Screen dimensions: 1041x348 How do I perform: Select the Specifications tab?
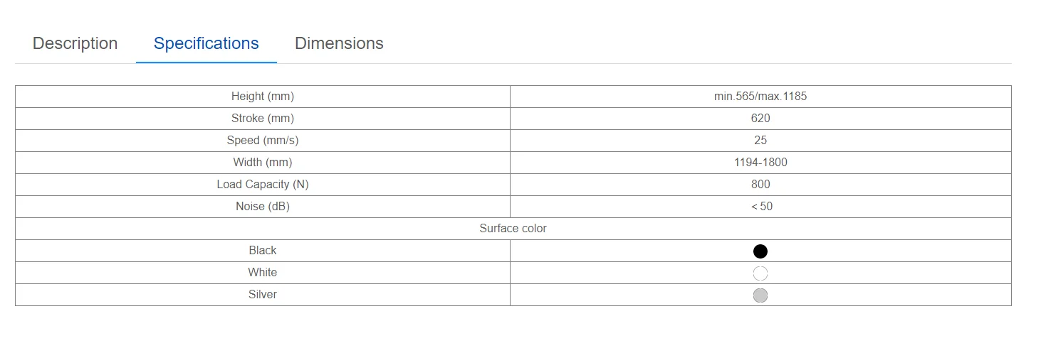coord(206,43)
